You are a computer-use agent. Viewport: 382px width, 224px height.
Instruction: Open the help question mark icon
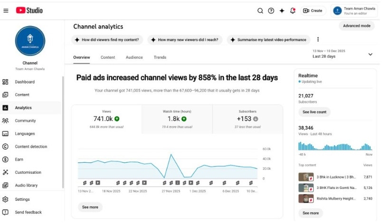coord(271,10)
